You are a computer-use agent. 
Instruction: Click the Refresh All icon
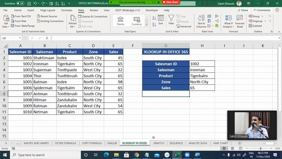click(73, 19)
